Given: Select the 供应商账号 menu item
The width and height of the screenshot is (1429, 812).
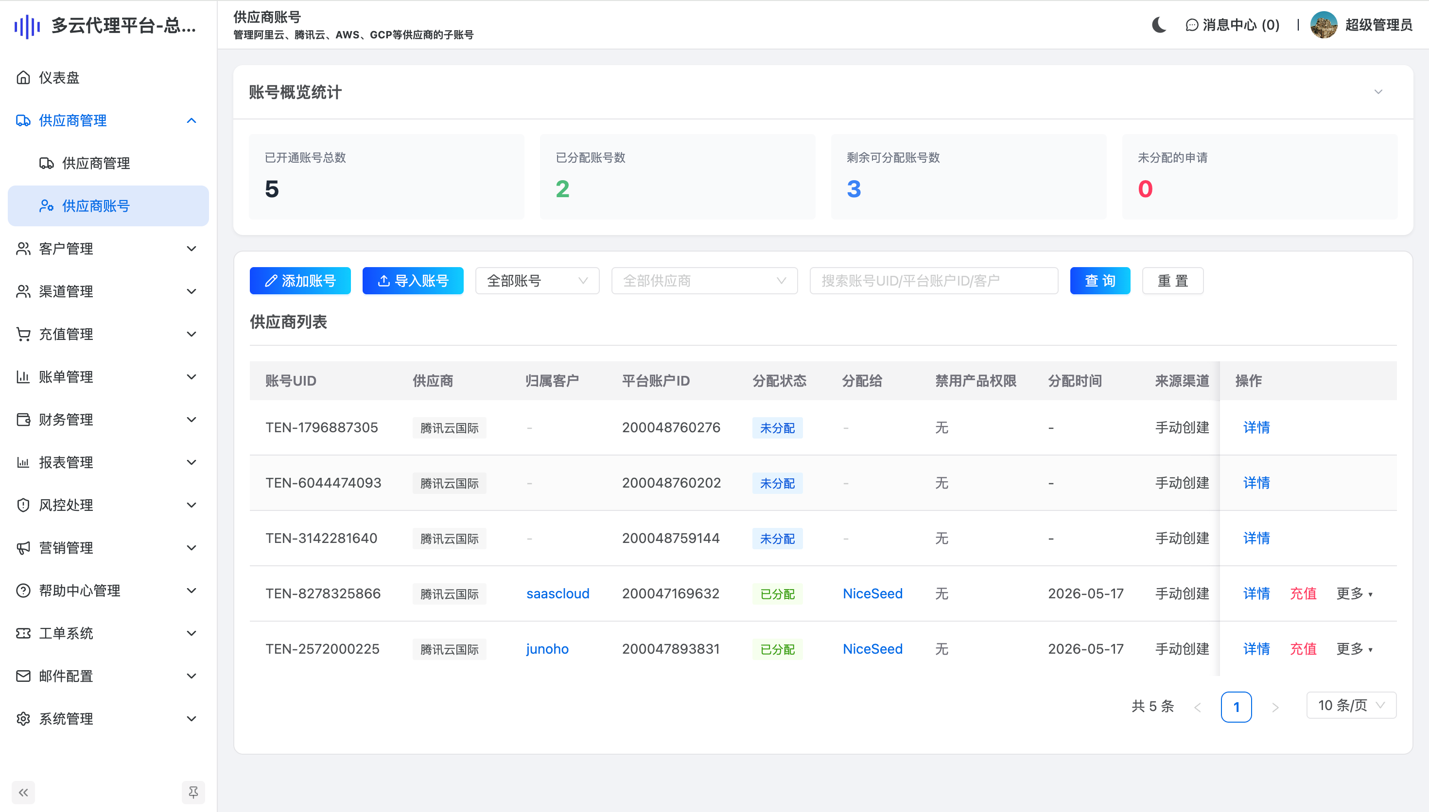Looking at the screenshot, I should 108,206.
